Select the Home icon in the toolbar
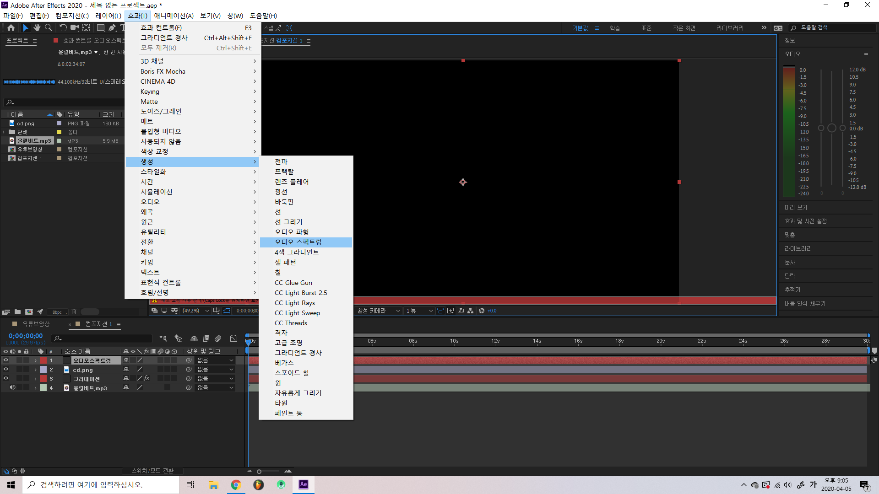This screenshot has width=879, height=494. tap(11, 28)
